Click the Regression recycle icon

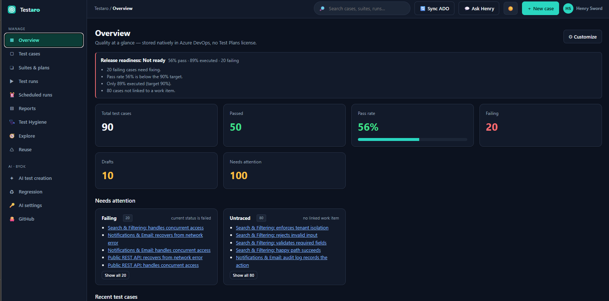tap(12, 192)
